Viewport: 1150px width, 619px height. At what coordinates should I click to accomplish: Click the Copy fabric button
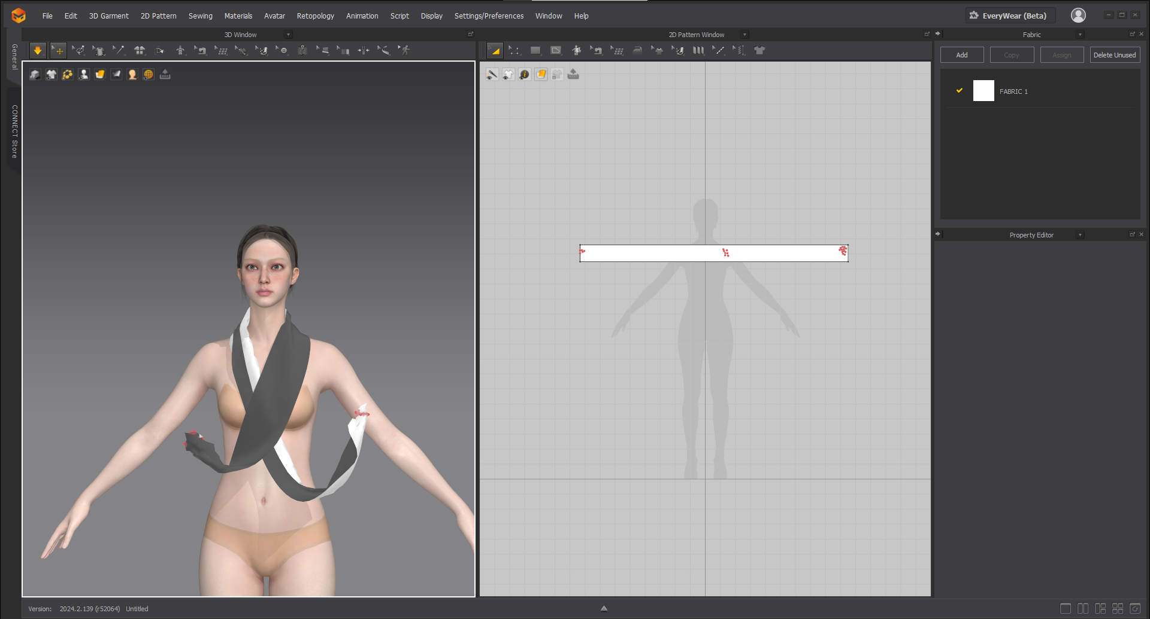coord(1012,55)
